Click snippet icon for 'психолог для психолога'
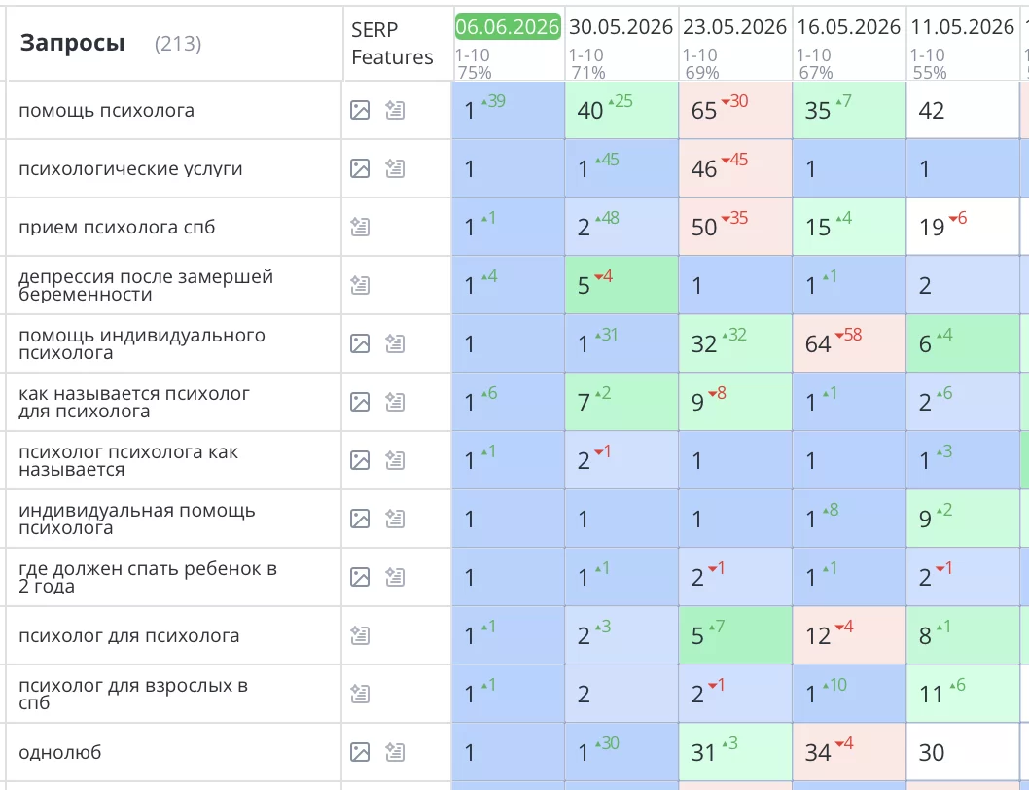The width and height of the screenshot is (1029, 790). coord(360,635)
